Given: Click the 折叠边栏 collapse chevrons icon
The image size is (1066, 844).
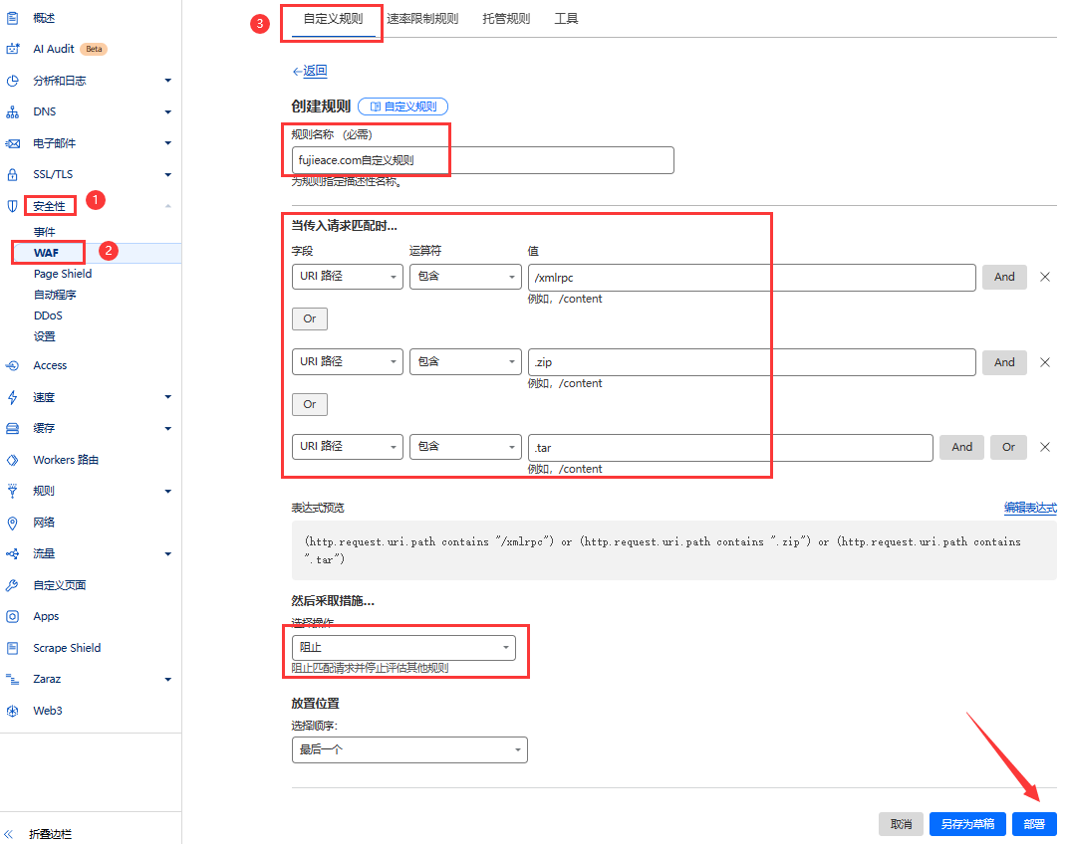Looking at the screenshot, I should 8,834.
